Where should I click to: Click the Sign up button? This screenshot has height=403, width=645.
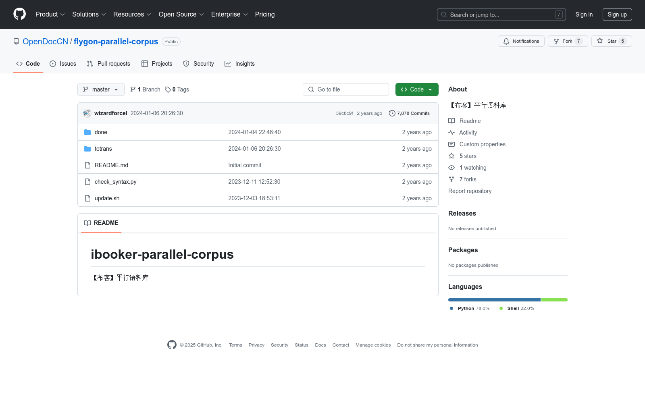tap(617, 15)
